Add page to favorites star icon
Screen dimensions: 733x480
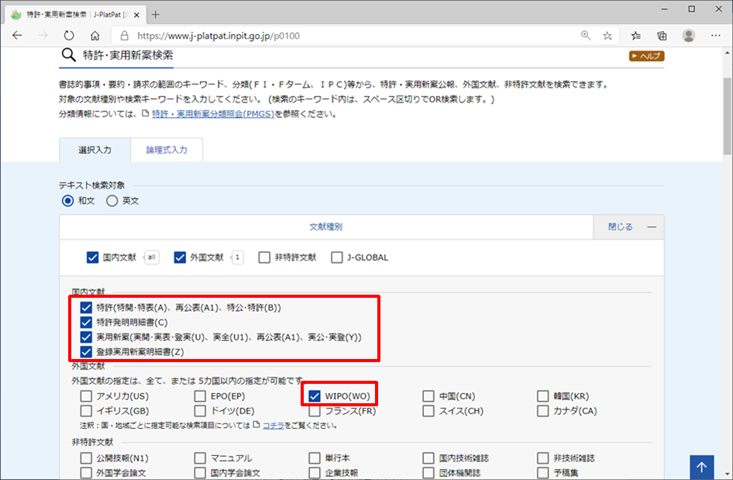click(x=607, y=36)
